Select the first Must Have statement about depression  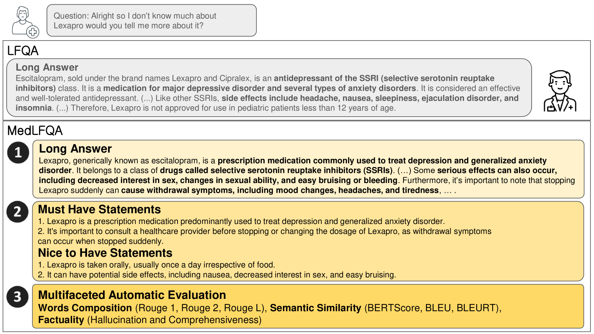pos(241,221)
